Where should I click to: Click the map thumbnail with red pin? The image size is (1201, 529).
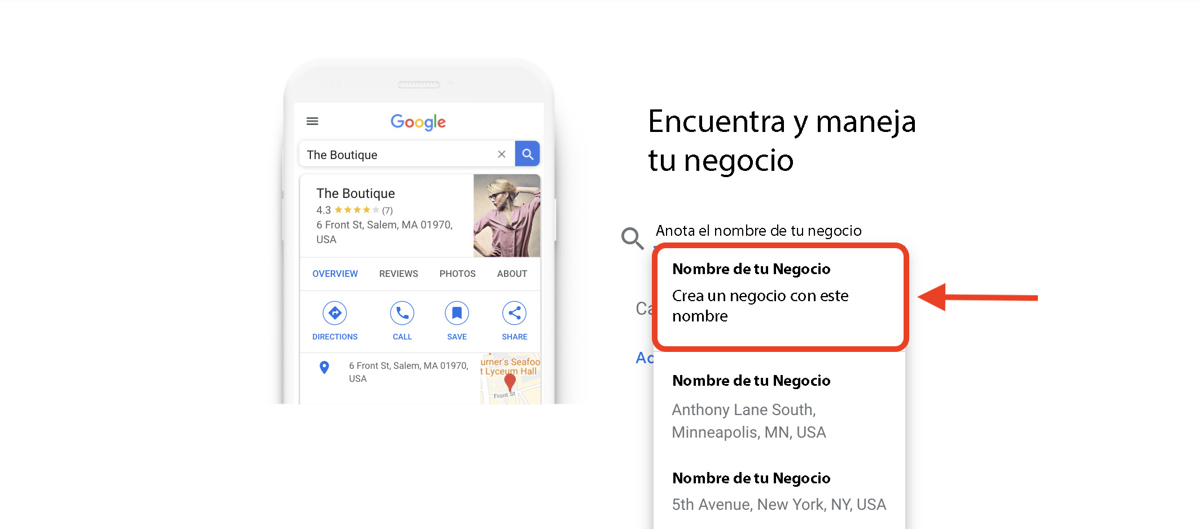tap(510, 379)
